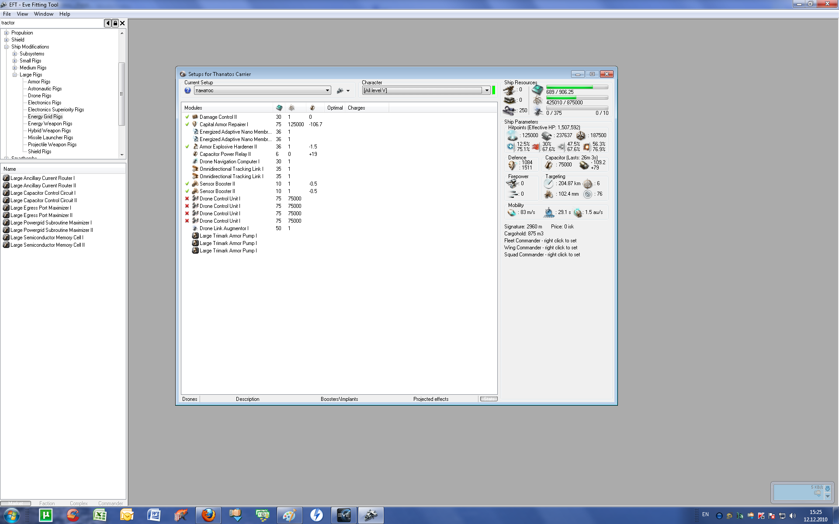Click the CPU chip icon in Ship Resources
This screenshot has width=839, height=524.
(x=537, y=90)
